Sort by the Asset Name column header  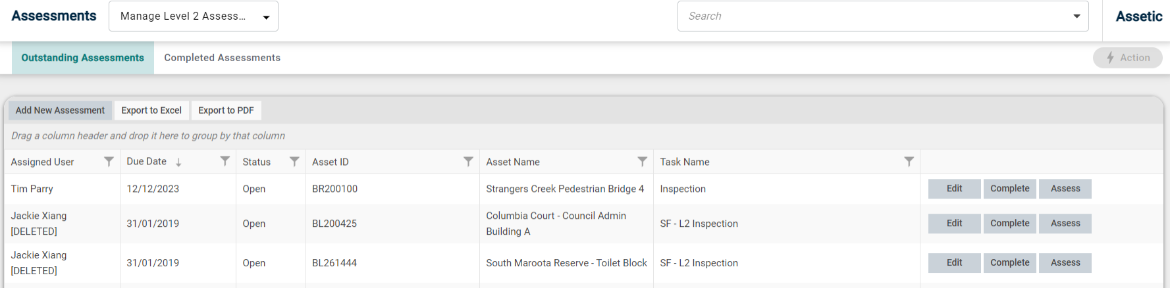513,162
